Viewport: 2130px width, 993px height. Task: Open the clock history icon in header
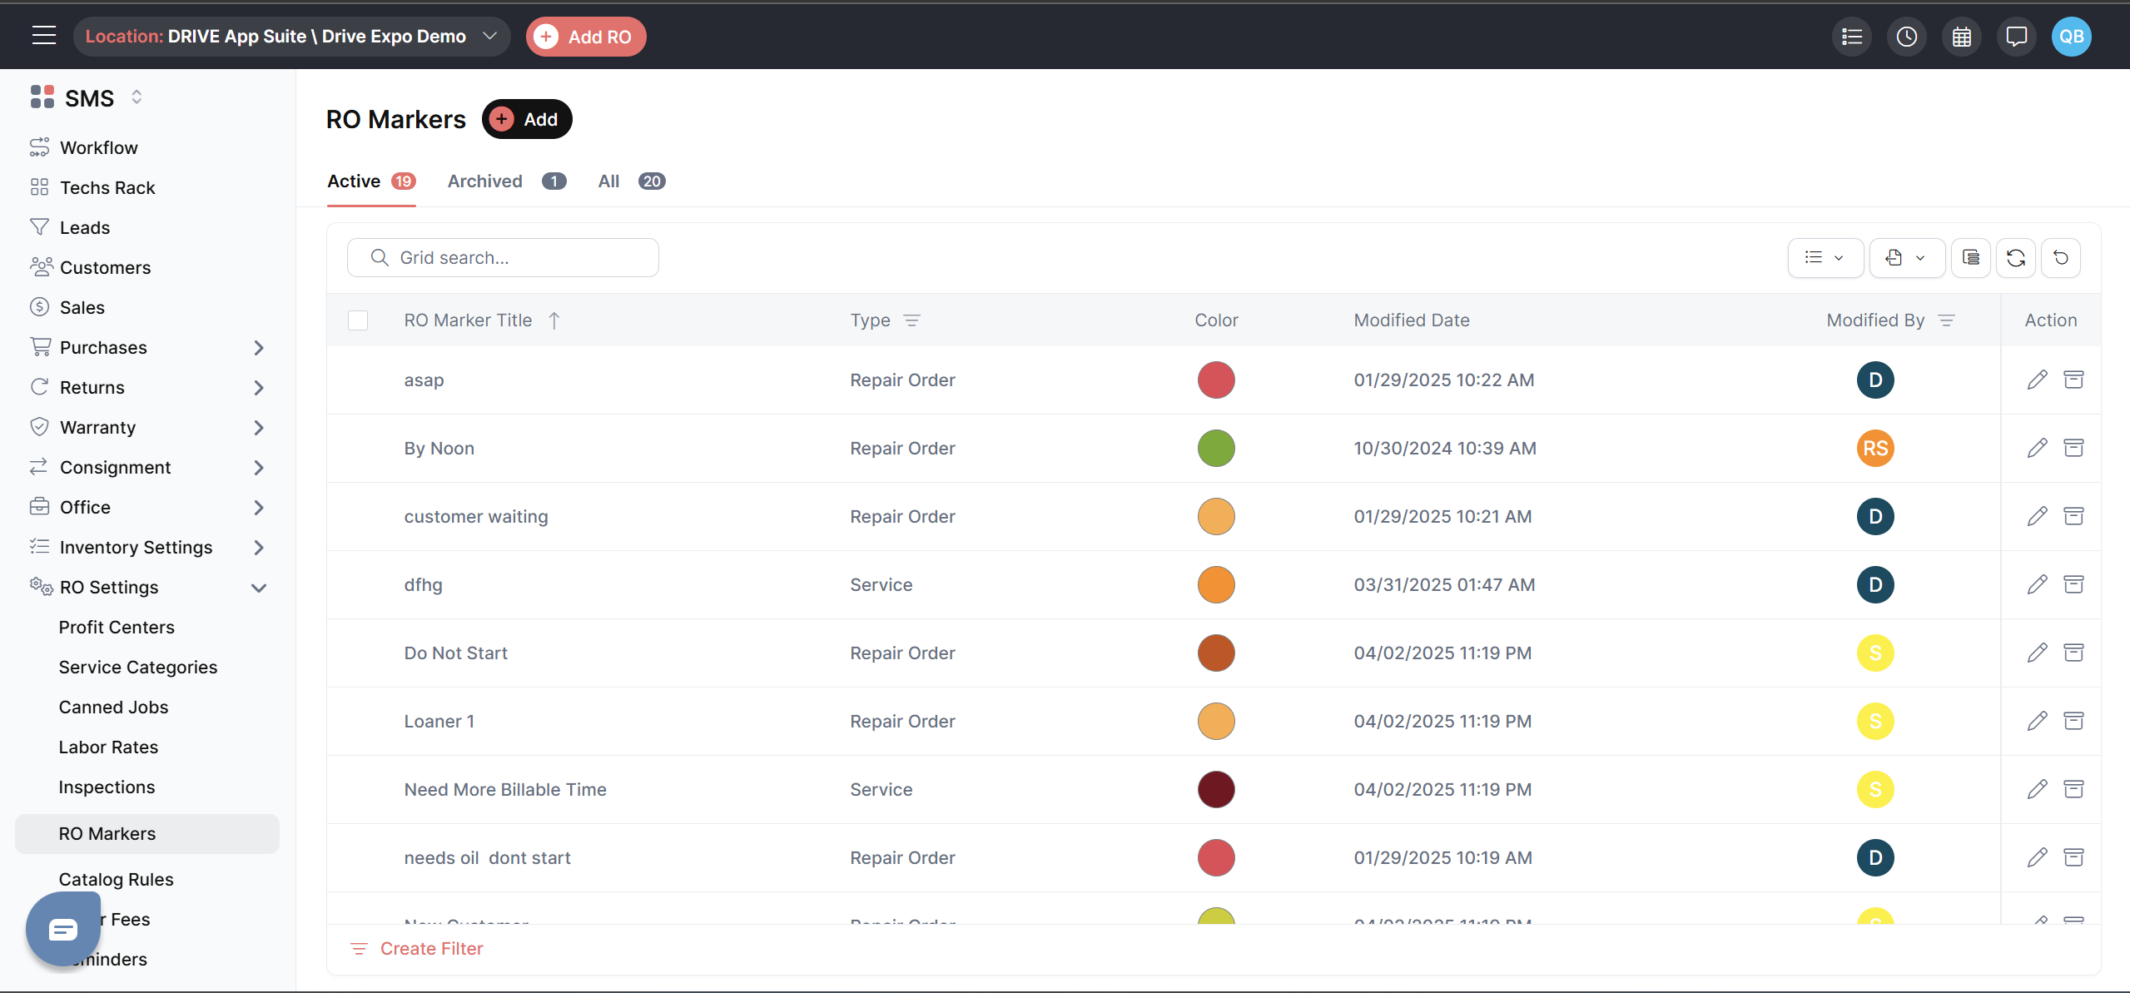coord(1906,37)
